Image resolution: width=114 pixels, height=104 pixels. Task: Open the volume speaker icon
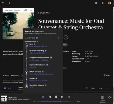tap(110, 97)
